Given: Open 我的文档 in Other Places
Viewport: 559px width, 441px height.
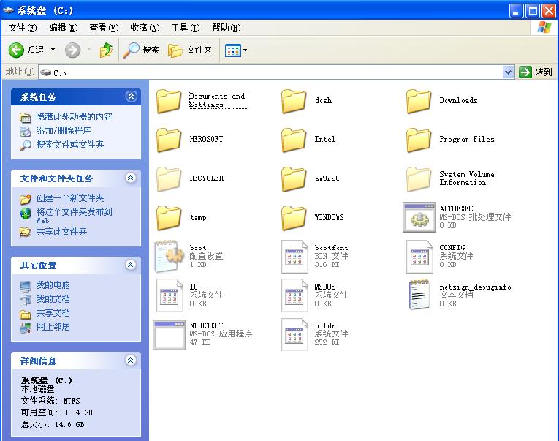Looking at the screenshot, I should [53, 299].
